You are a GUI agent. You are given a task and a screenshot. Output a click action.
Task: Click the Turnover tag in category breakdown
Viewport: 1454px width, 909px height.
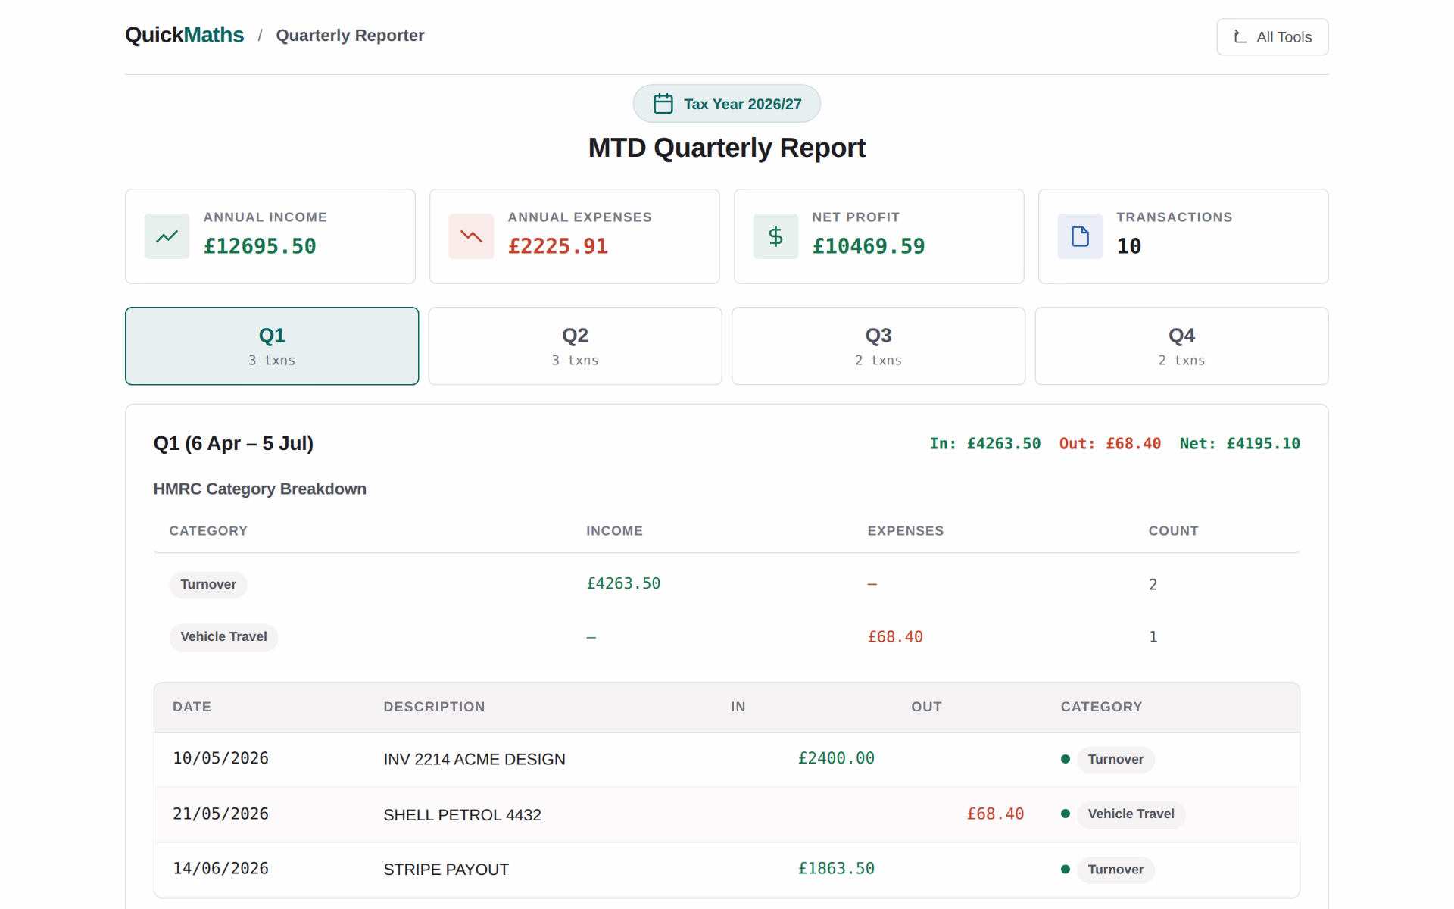pos(208,585)
